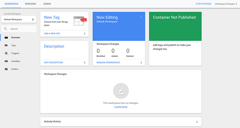Click the Added count value

tap(113, 51)
